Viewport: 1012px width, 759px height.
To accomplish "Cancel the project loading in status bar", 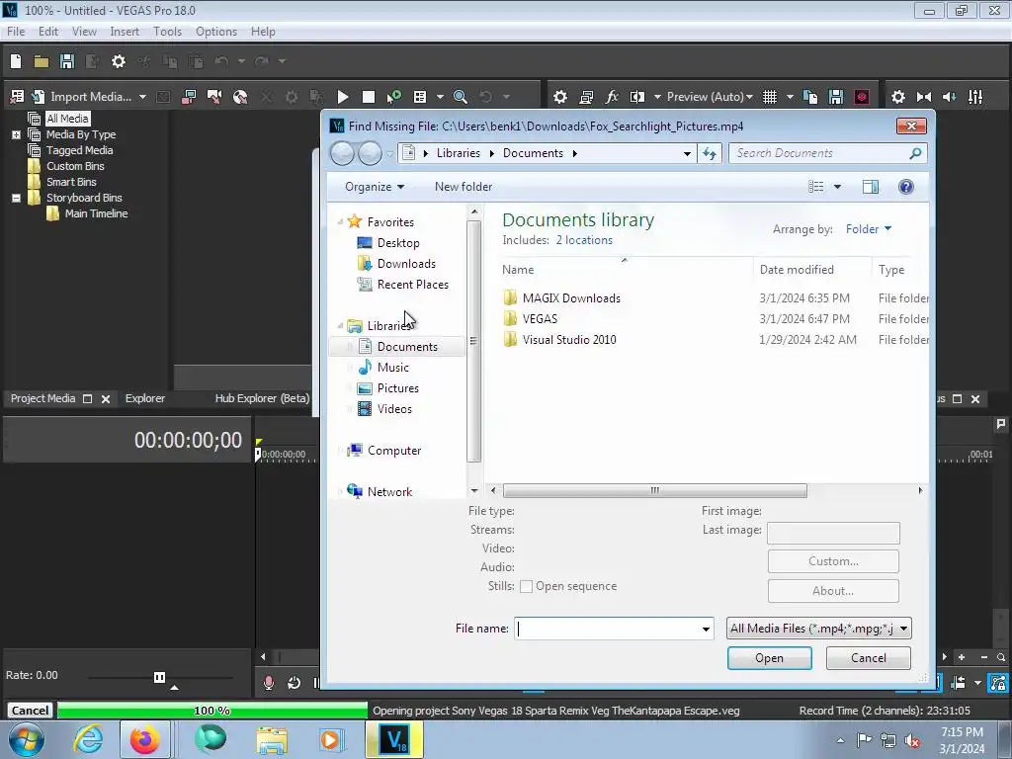I will tap(30, 711).
